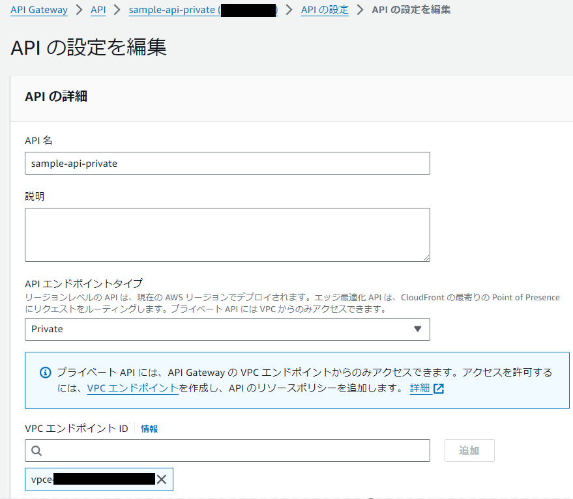
Task: Open the API エンドポイントタイプ dropdown
Action: [228, 329]
